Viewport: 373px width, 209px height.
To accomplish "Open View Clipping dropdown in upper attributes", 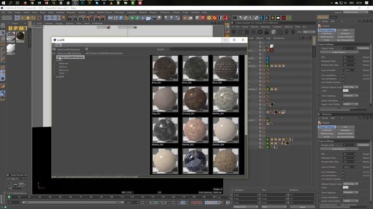I will point(350,96).
